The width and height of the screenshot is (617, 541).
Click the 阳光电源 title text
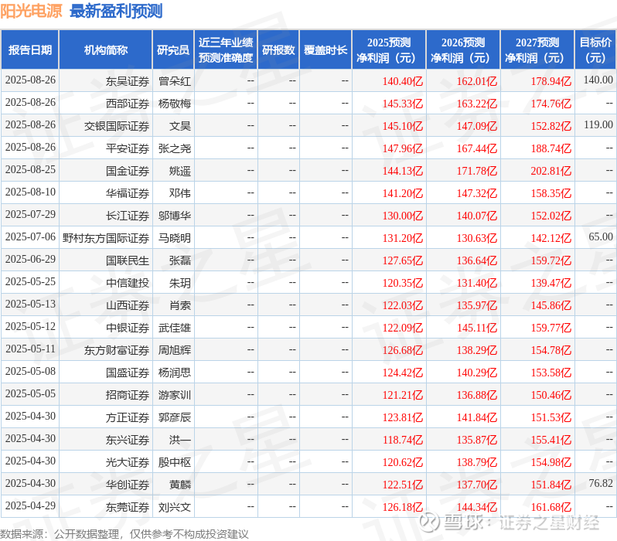31,11
